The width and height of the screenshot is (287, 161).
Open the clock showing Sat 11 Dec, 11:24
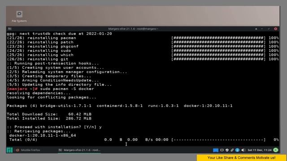coord(260,150)
